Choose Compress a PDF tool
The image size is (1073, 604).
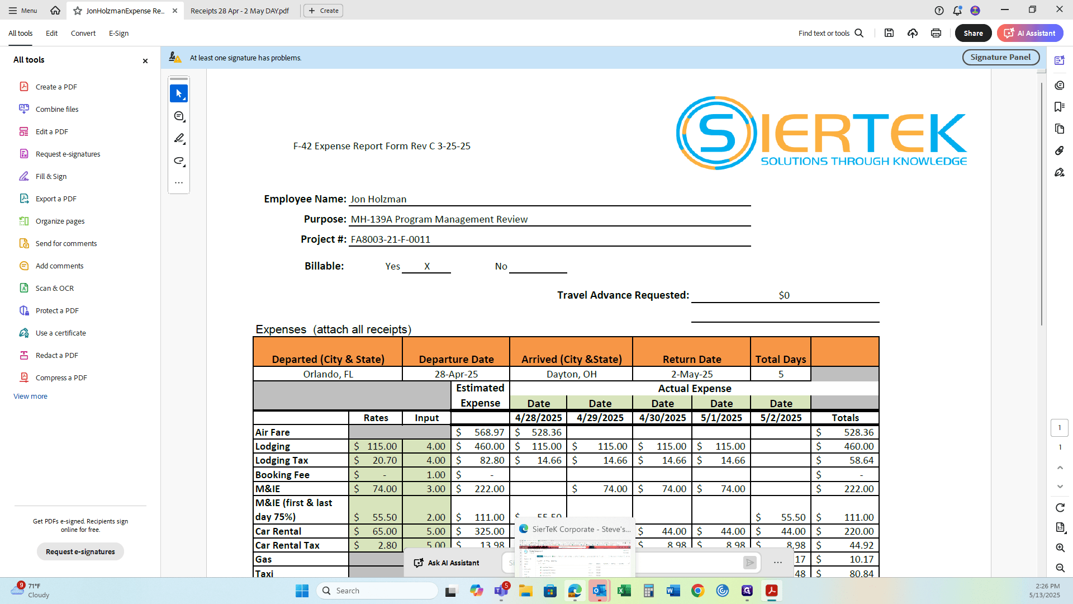[61, 377]
